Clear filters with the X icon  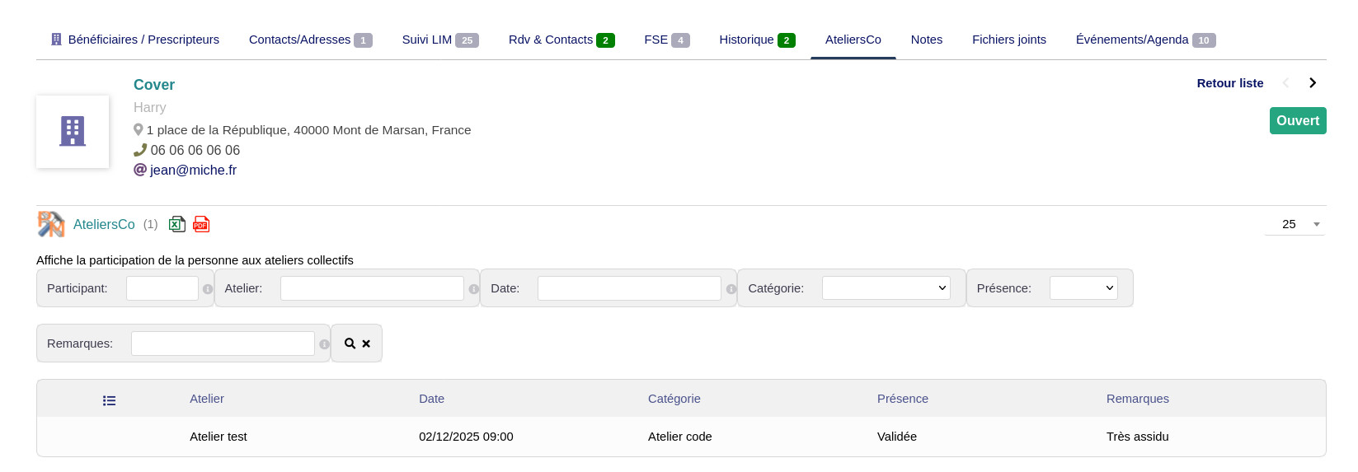pyautogui.click(x=366, y=343)
